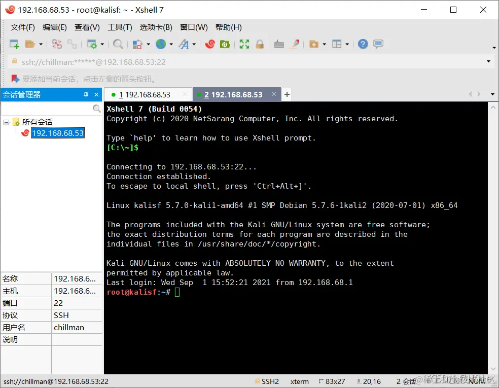Close tab 1 192.168.68.53

[x=185, y=94]
